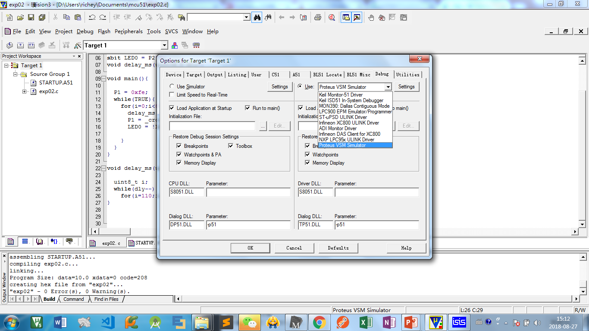
Task: Click OK in the Options dialog
Action: coord(251,248)
